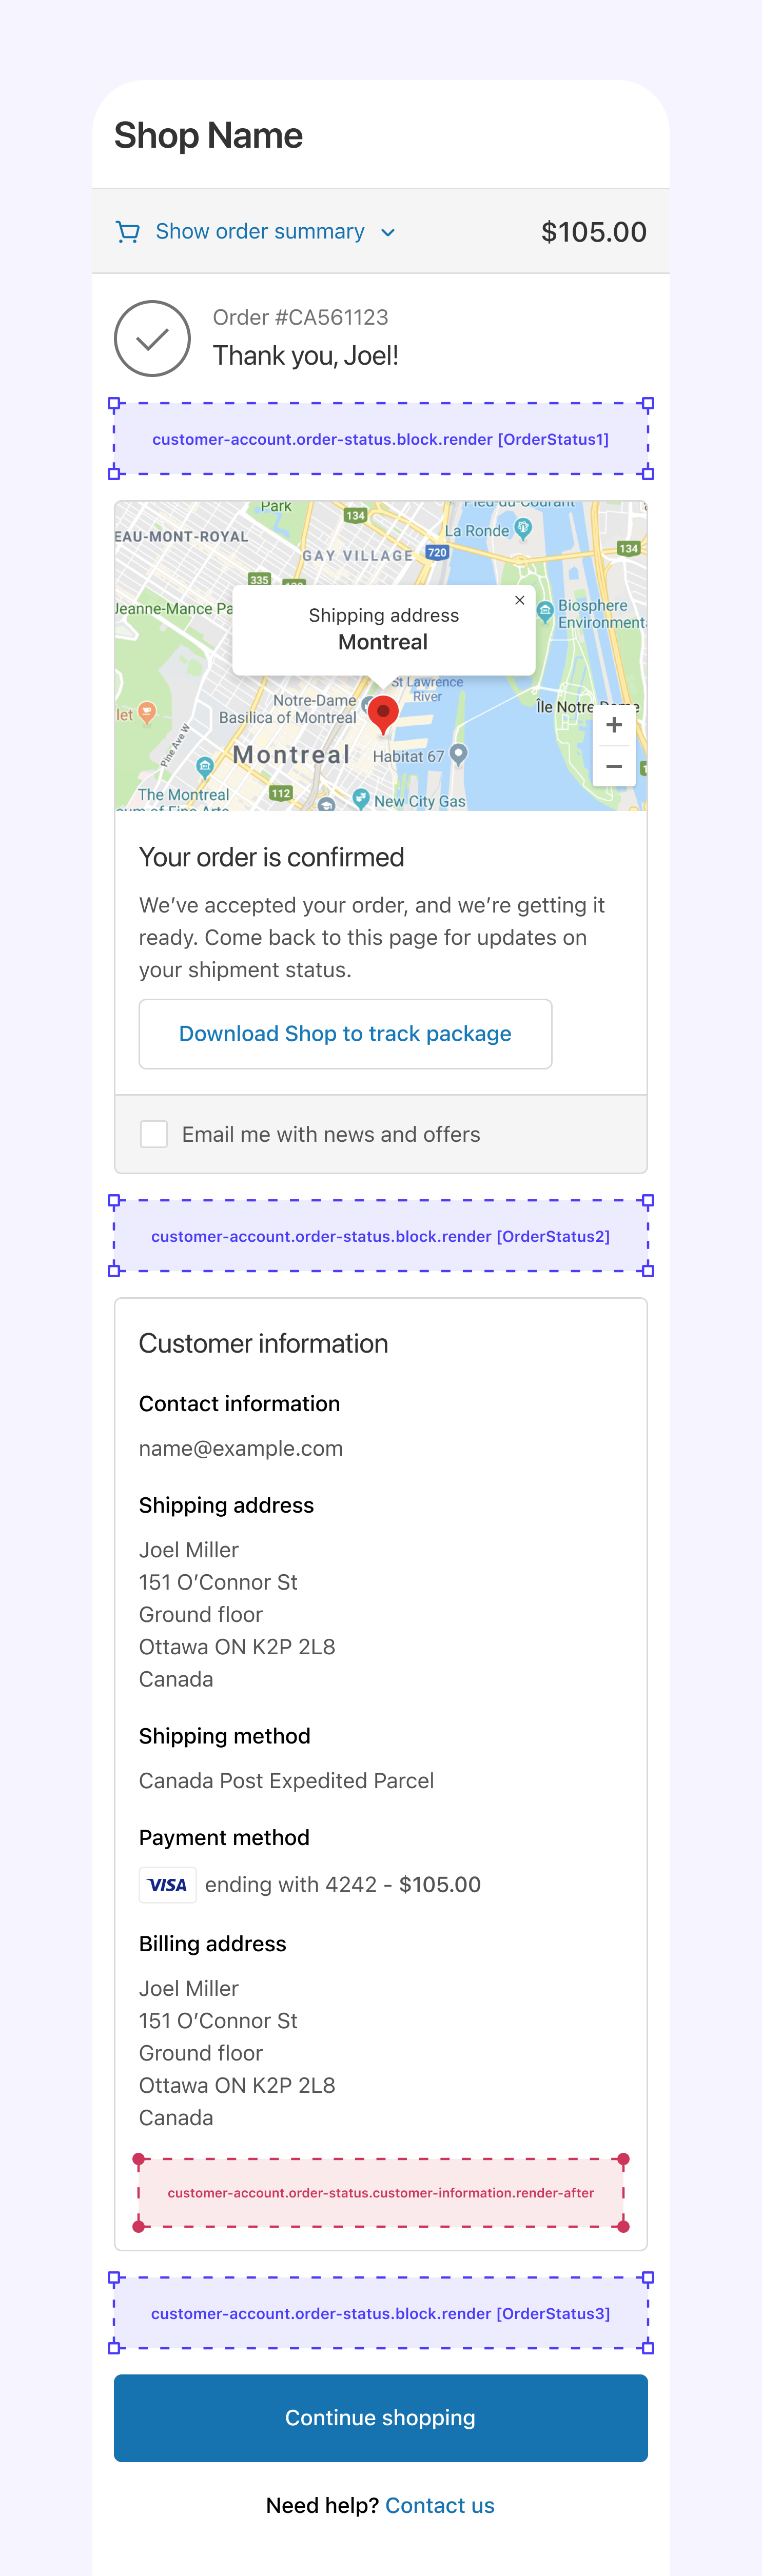Expand the order summary chevron
Viewport: 762px width, 2576px height.
point(388,233)
